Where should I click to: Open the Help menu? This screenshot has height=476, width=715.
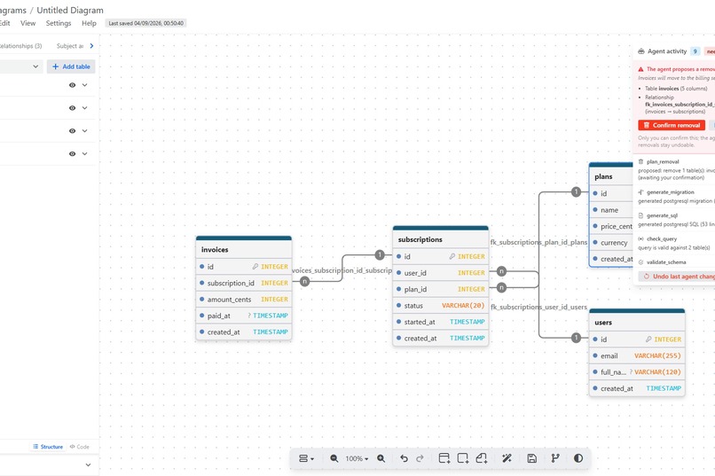point(89,23)
